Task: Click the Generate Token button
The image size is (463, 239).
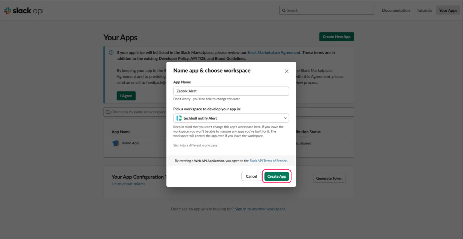Action: coord(329,178)
